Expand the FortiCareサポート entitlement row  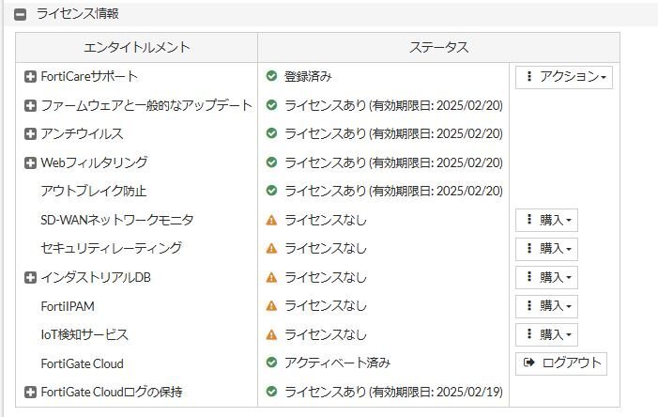[x=30, y=77]
